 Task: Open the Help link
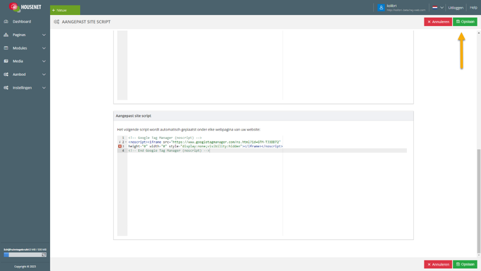(x=473, y=8)
